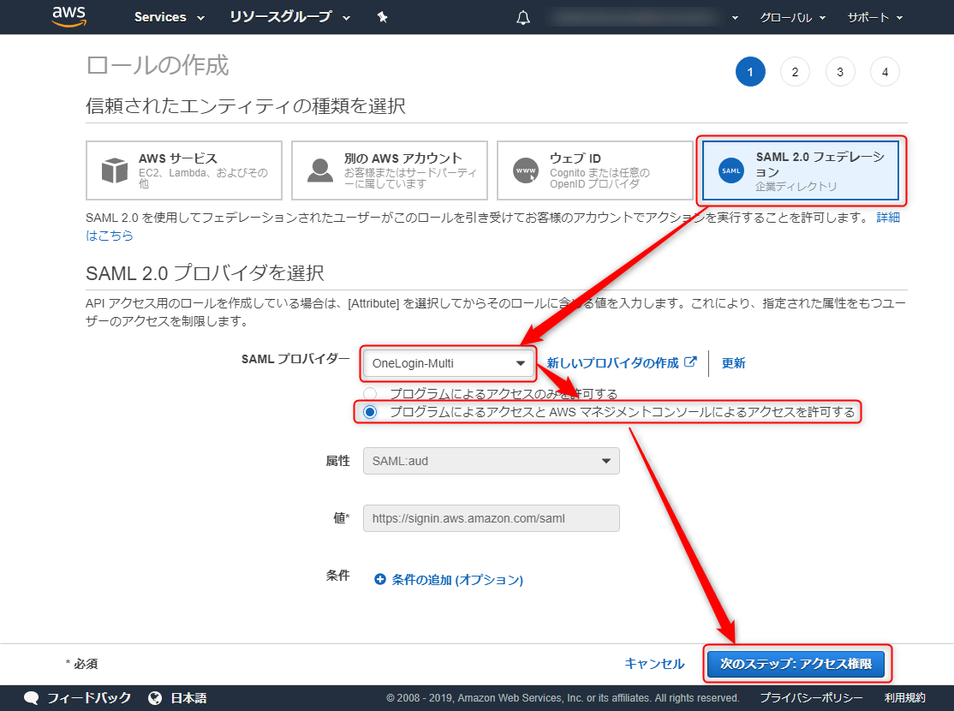Select the AWS マネジメントコンソール access radio button

[x=370, y=412]
